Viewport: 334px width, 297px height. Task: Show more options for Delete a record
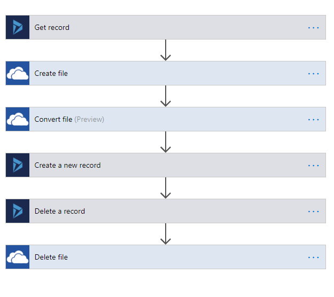pyautogui.click(x=313, y=212)
